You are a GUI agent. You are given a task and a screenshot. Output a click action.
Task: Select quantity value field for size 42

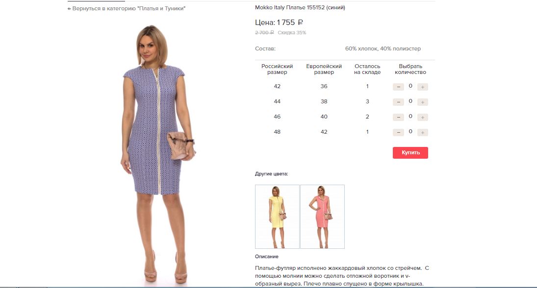[410, 86]
